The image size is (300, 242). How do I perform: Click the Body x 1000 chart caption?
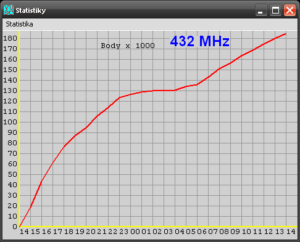128,46
